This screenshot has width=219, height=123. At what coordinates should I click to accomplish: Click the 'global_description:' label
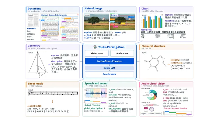[x=93, y=108]
